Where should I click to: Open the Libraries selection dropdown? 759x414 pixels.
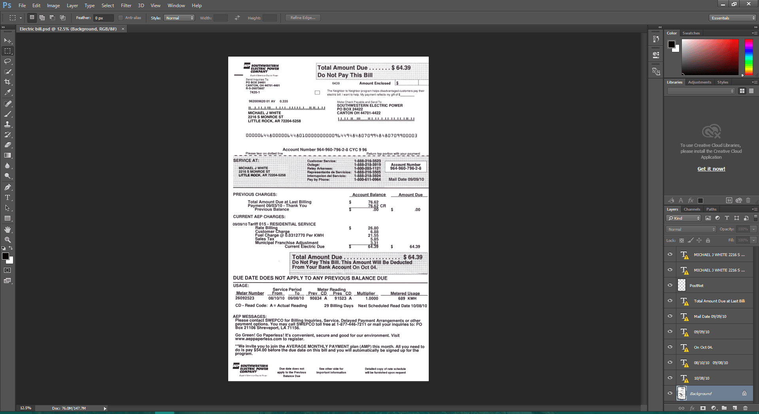701,91
